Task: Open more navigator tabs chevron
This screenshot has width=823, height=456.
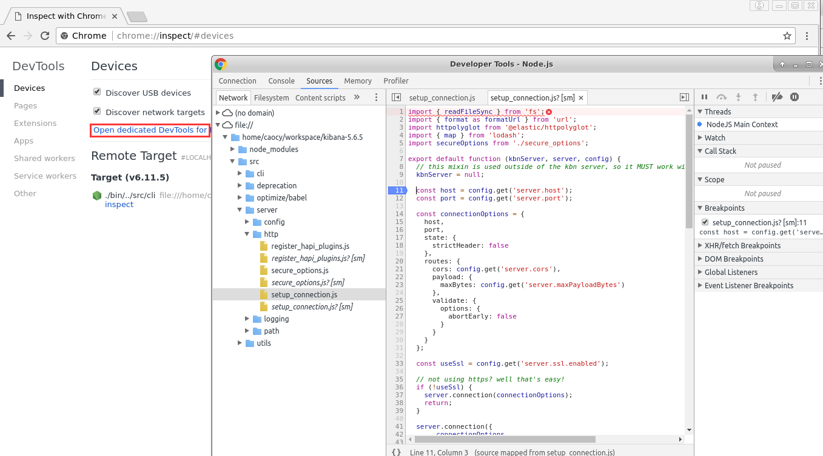Action: (357, 97)
